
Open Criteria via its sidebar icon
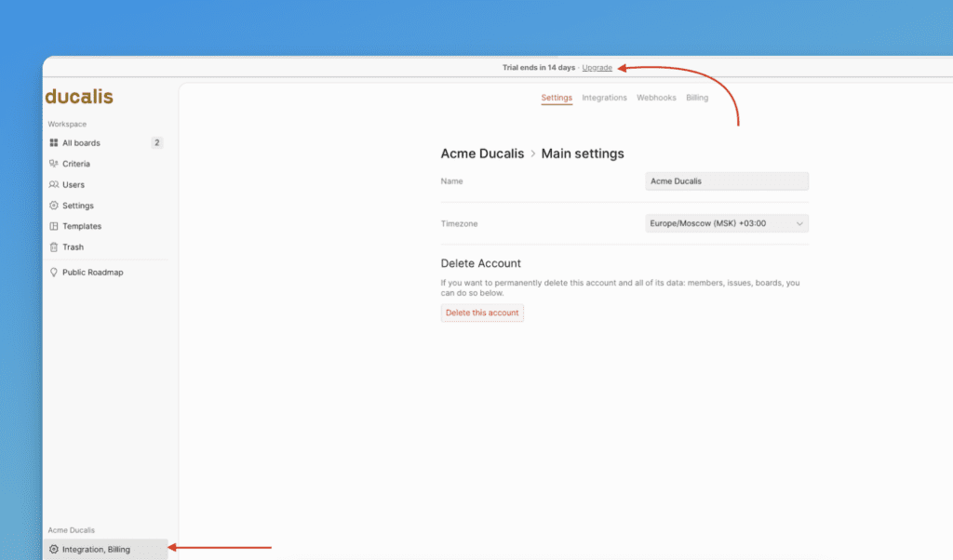point(54,164)
